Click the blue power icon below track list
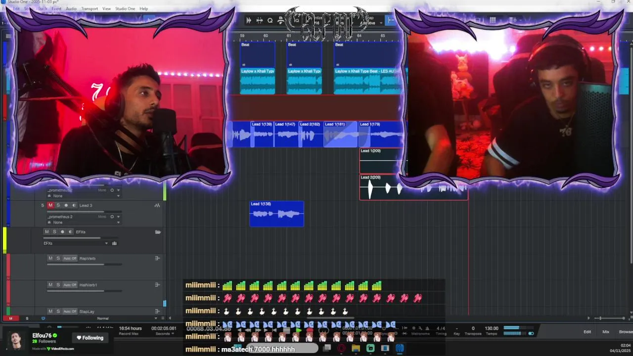This screenshot has width=633, height=356. point(43,318)
